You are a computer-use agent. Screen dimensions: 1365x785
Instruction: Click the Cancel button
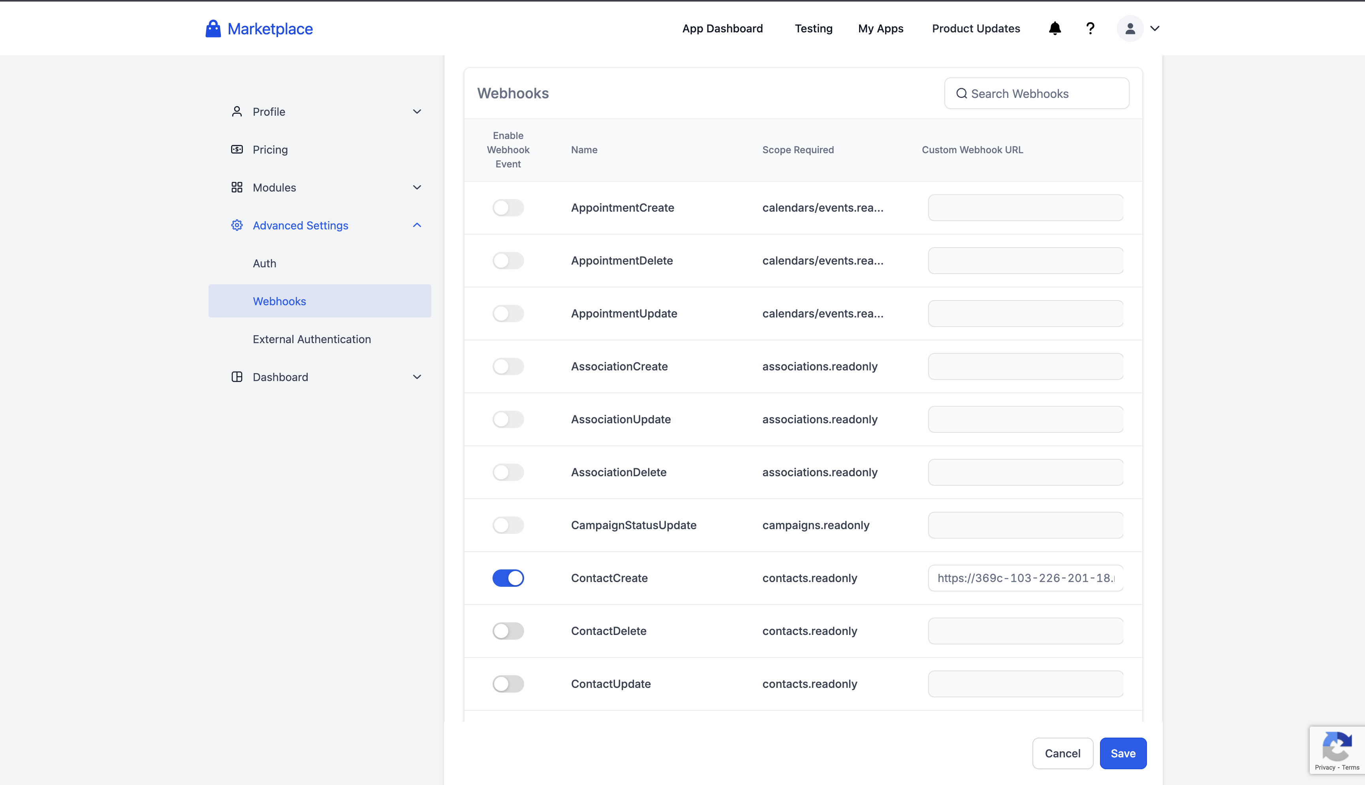pyautogui.click(x=1062, y=753)
